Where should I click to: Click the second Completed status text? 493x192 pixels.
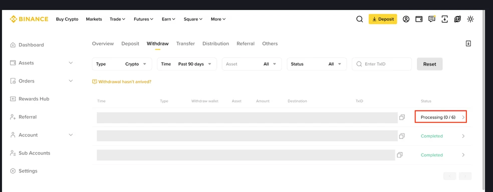432,155
